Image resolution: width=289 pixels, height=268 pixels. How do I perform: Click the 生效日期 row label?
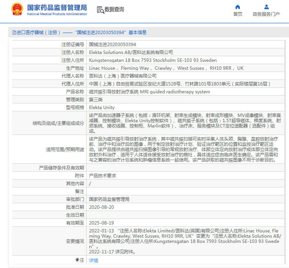pos(75,215)
